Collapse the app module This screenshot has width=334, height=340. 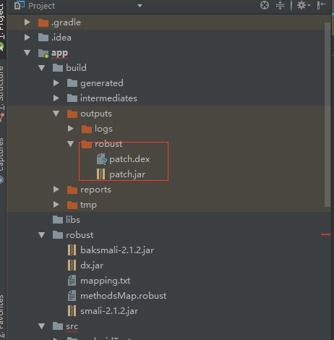(27, 53)
